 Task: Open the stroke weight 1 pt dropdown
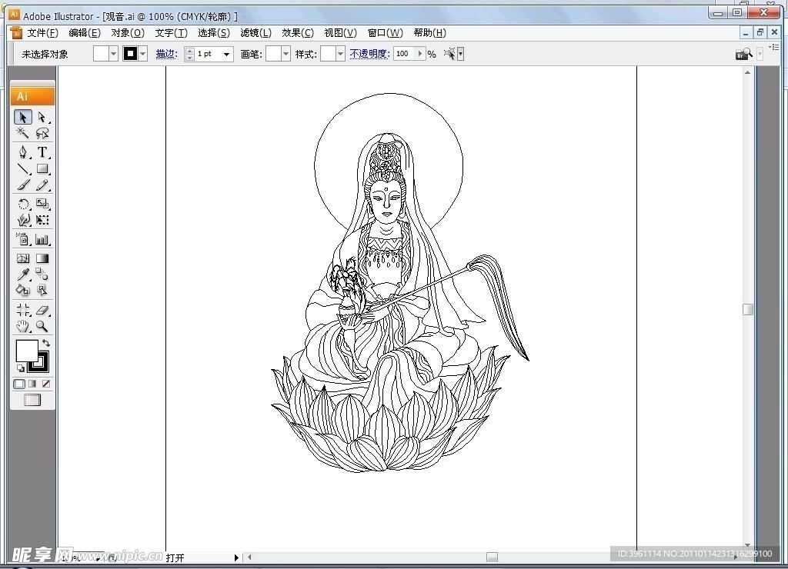[x=227, y=55]
